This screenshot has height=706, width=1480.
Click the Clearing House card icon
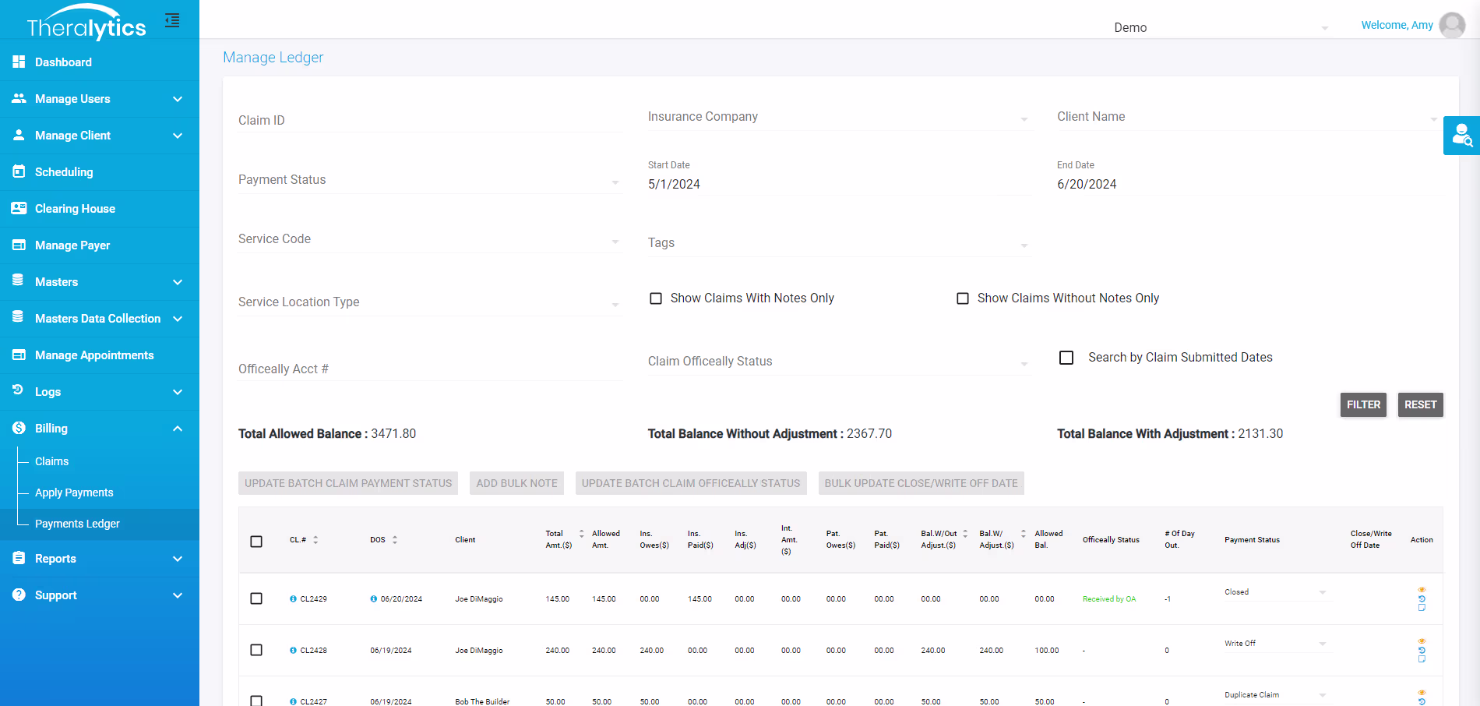[19, 208]
